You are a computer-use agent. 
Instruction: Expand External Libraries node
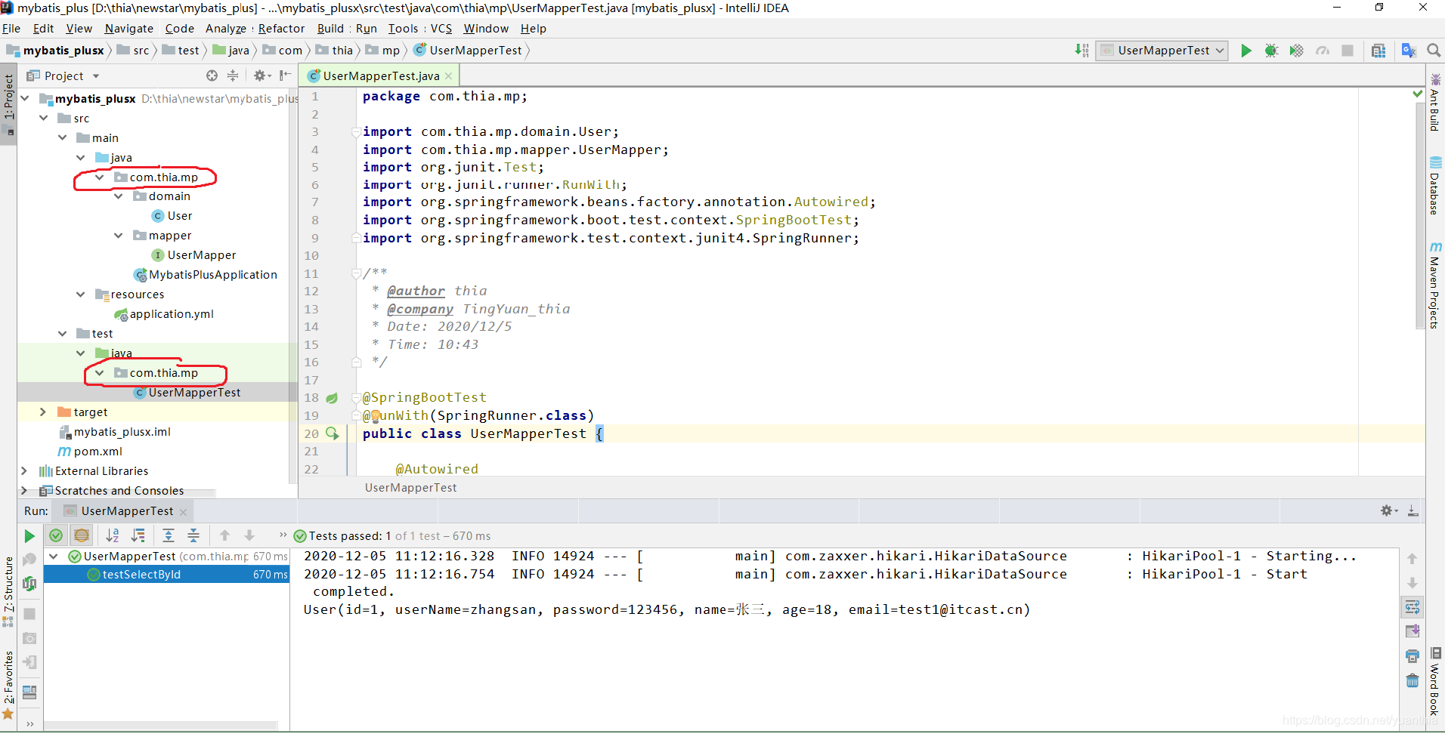(x=24, y=471)
